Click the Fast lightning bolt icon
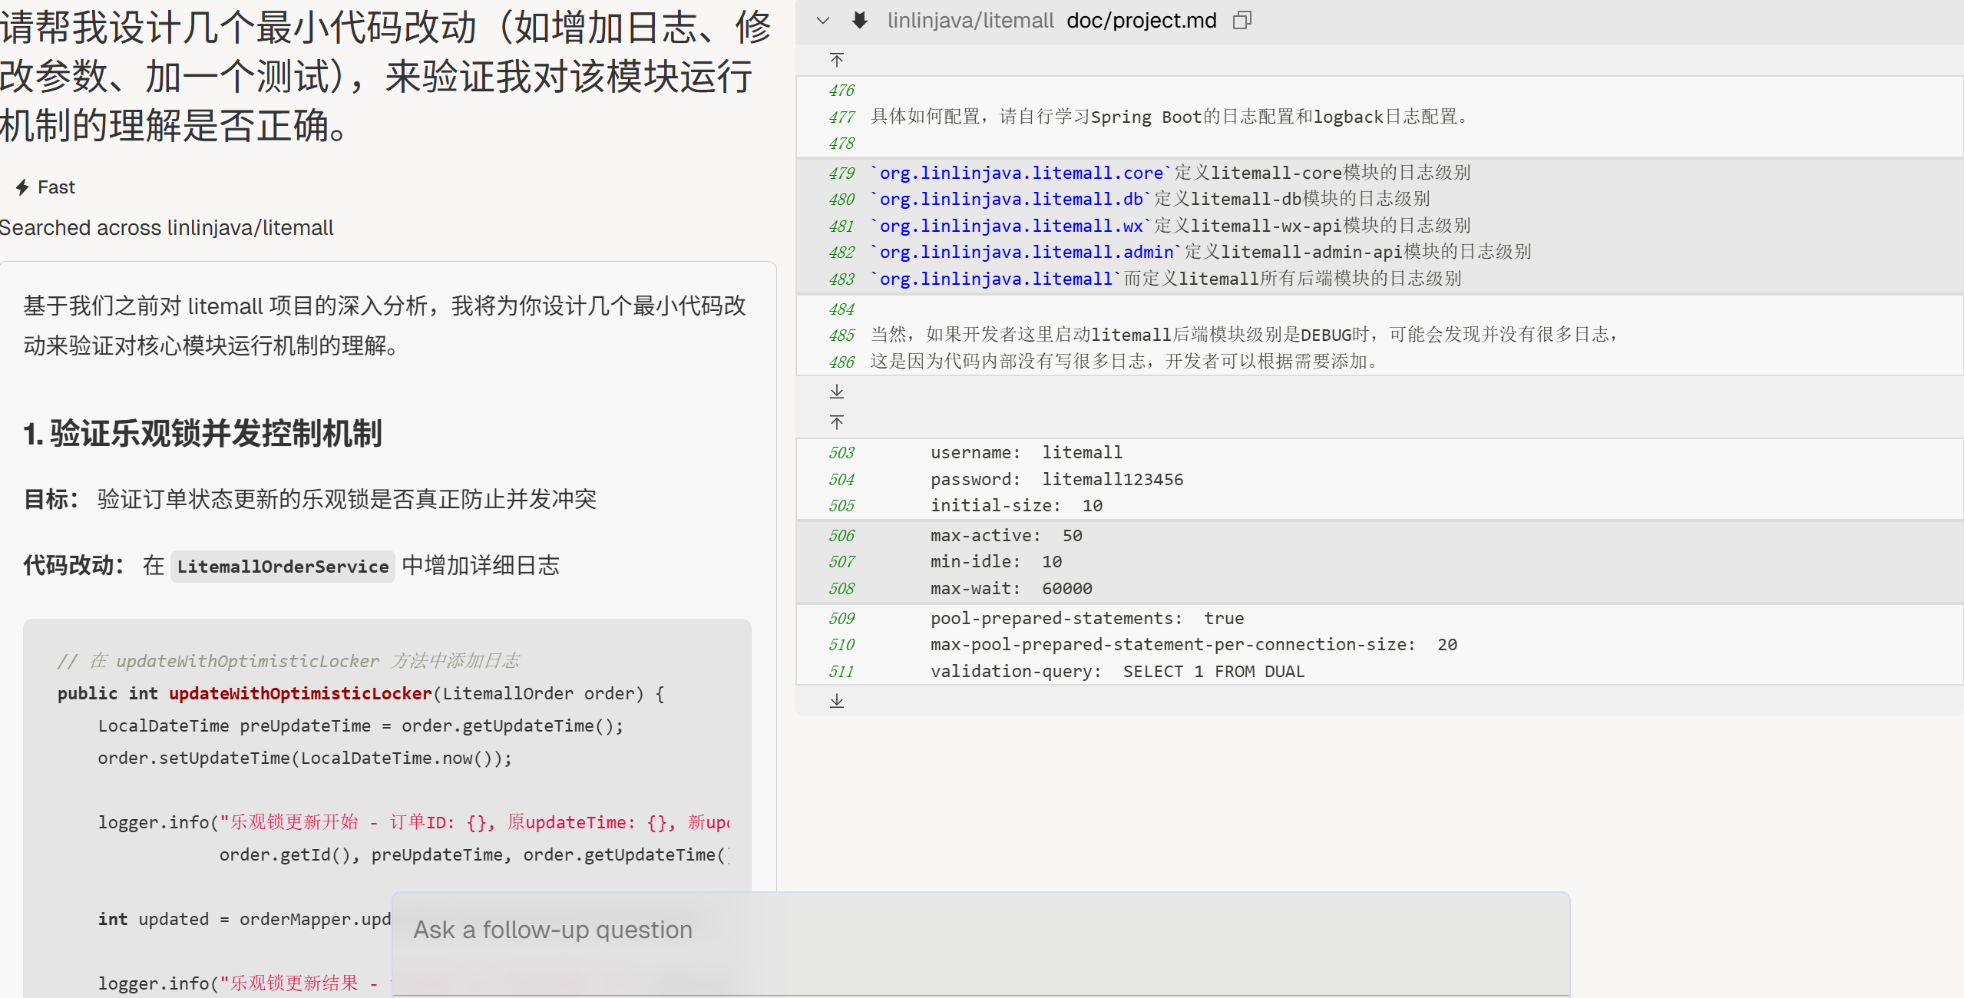Viewport: 1964px width, 998px height. tap(22, 187)
